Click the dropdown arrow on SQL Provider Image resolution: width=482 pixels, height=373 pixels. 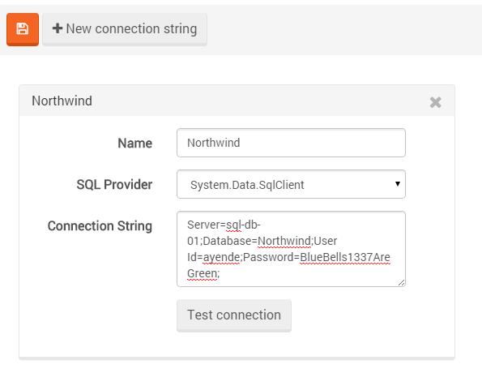398,184
